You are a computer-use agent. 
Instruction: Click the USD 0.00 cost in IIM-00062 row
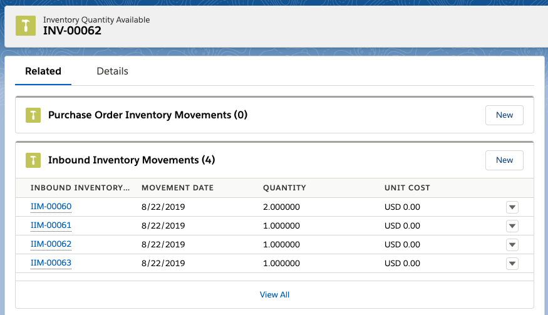click(402, 245)
